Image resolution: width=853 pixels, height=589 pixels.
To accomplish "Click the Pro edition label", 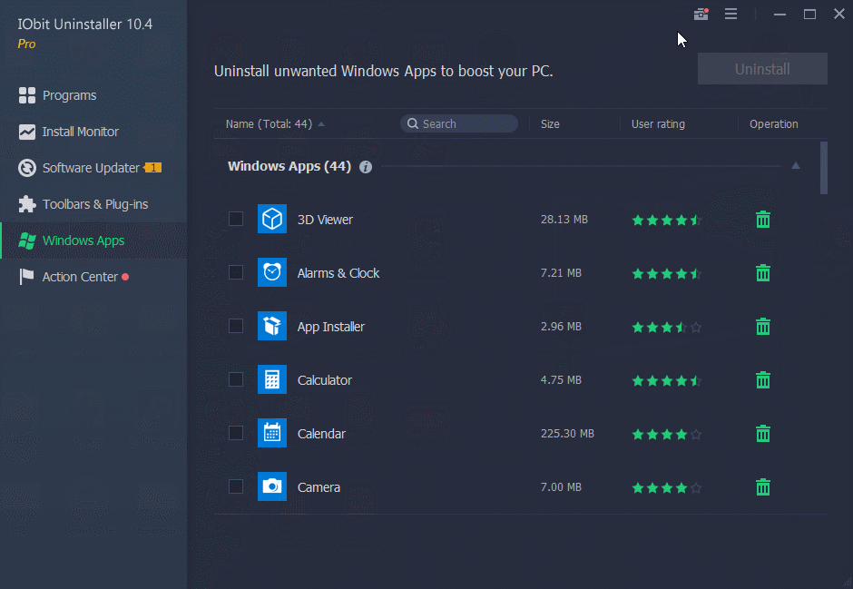I will (26, 44).
